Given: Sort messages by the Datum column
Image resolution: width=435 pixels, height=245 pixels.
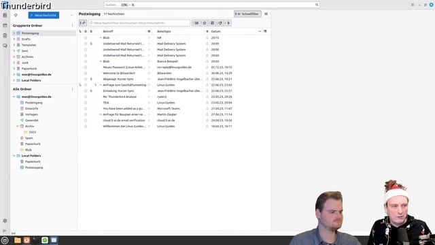Looking at the screenshot, I should click(216, 31).
